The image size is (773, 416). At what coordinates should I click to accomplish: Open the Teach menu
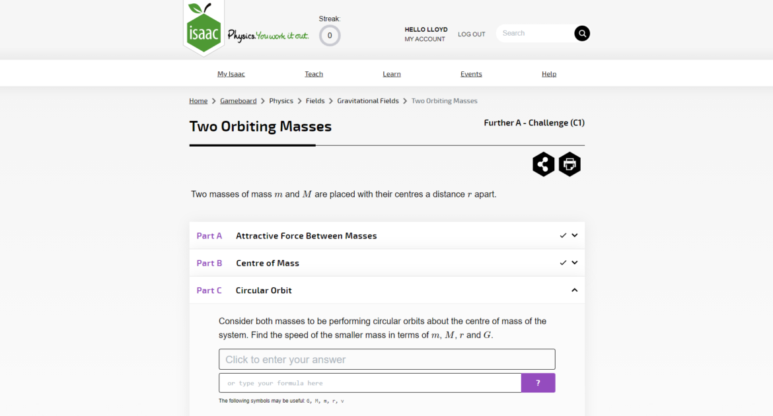click(x=314, y=74)
